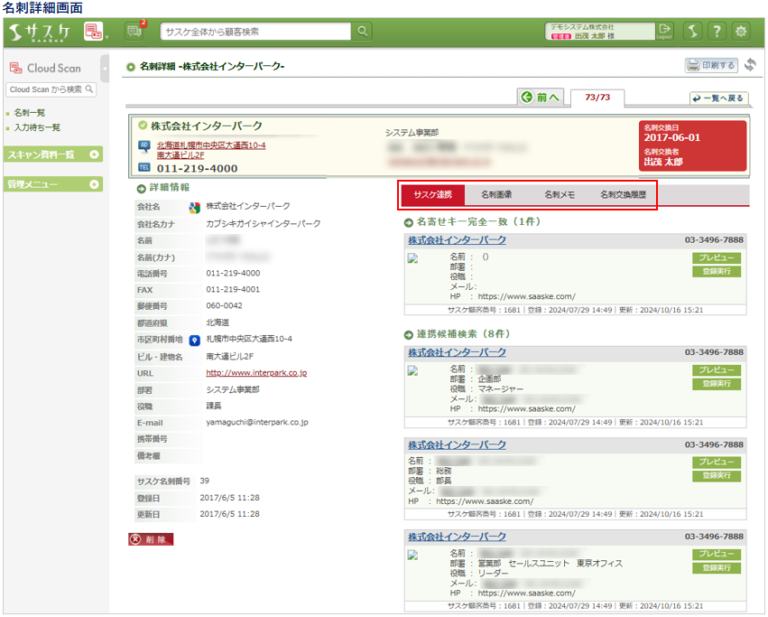Click 前へ previous button
The image size is (768, 617).
coord(541,97)
